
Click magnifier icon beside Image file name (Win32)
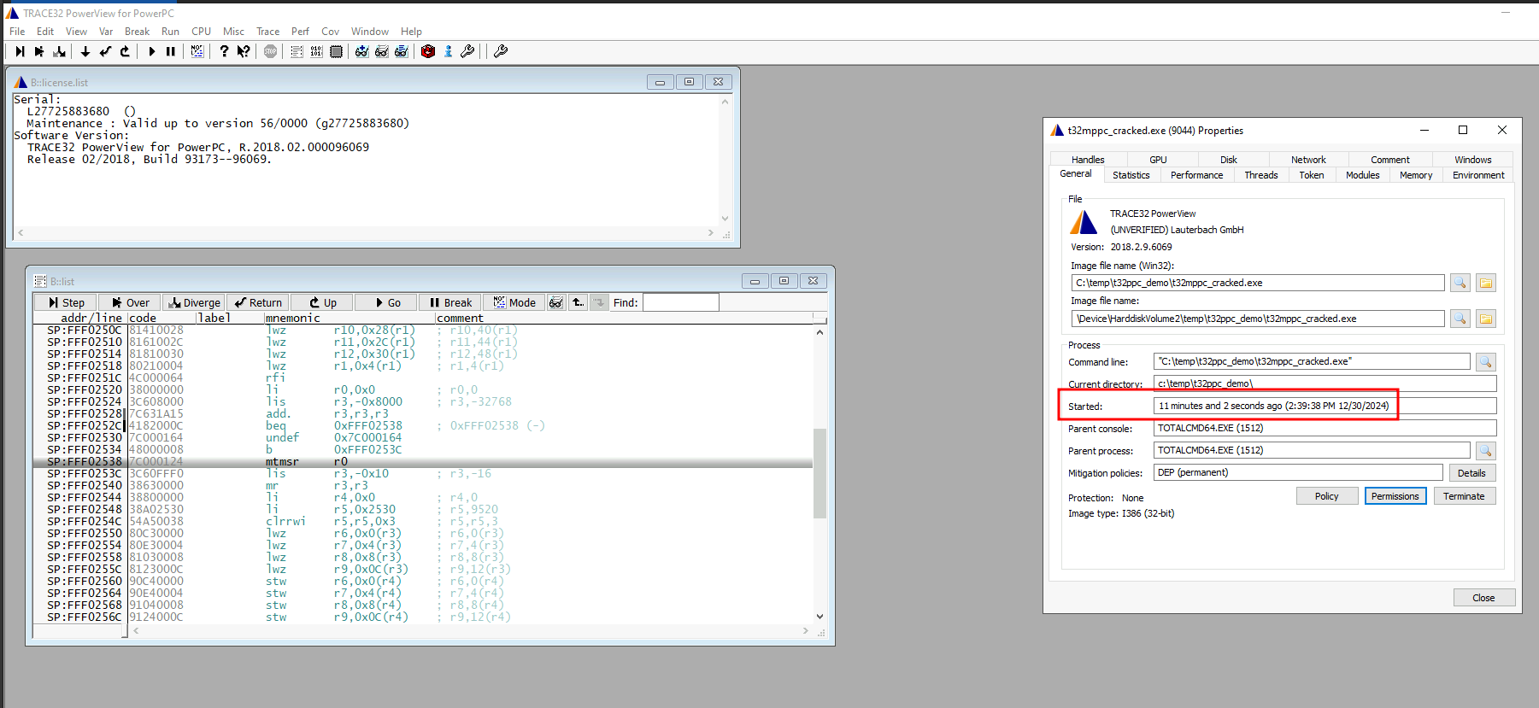pos(1460,283)
